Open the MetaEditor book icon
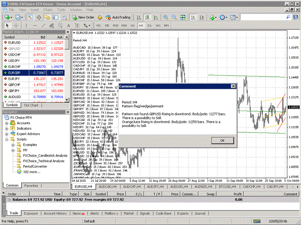This screenshot has height=225, width=301. click(100, 17)
